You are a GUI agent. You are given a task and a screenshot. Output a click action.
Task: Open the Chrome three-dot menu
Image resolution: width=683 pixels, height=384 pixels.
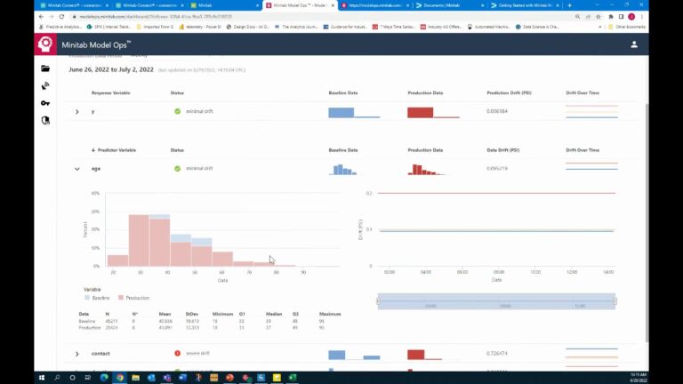[641, 17]
